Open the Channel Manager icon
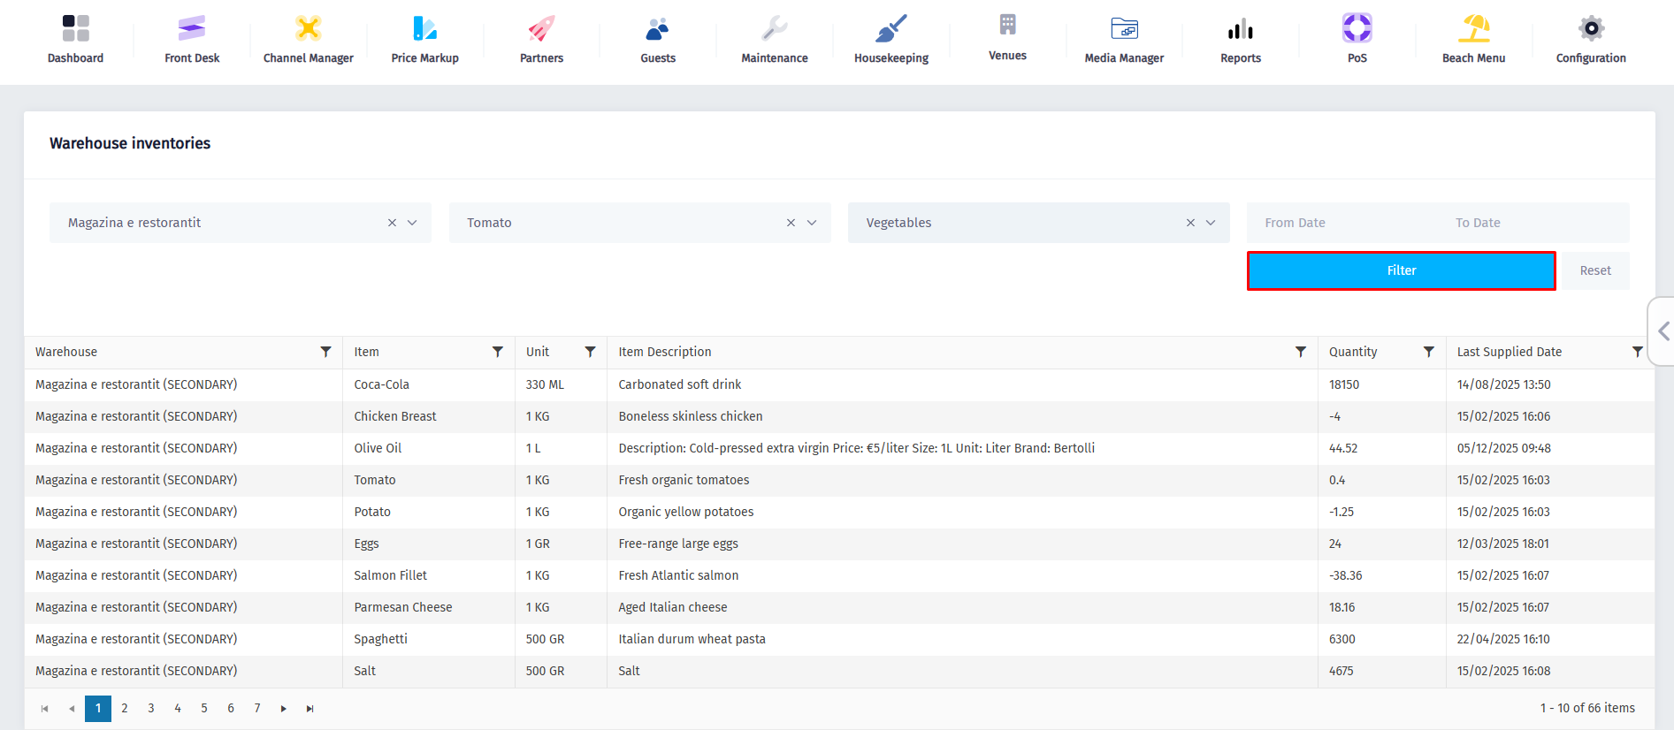This screenshot has width=1674, height=730. point(308,29)
